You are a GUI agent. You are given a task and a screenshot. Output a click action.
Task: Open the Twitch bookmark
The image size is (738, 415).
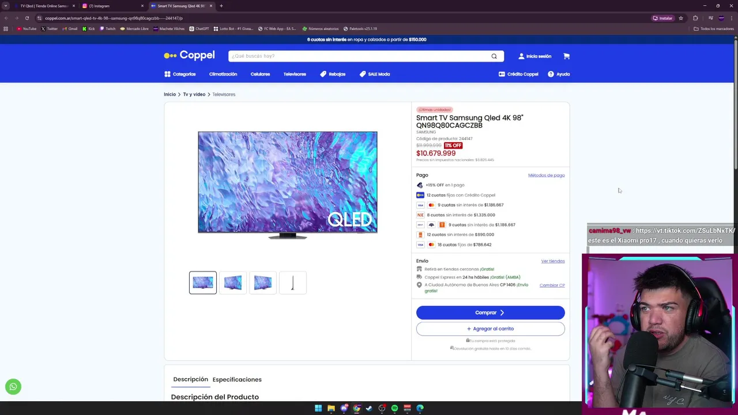coord(108,28)
